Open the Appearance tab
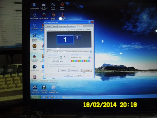 [x=72, y=26]
